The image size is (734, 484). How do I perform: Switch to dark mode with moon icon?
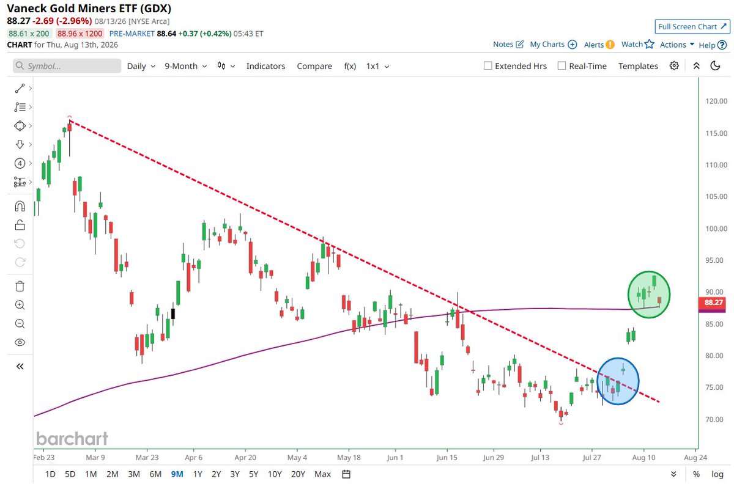pos(716,66)
